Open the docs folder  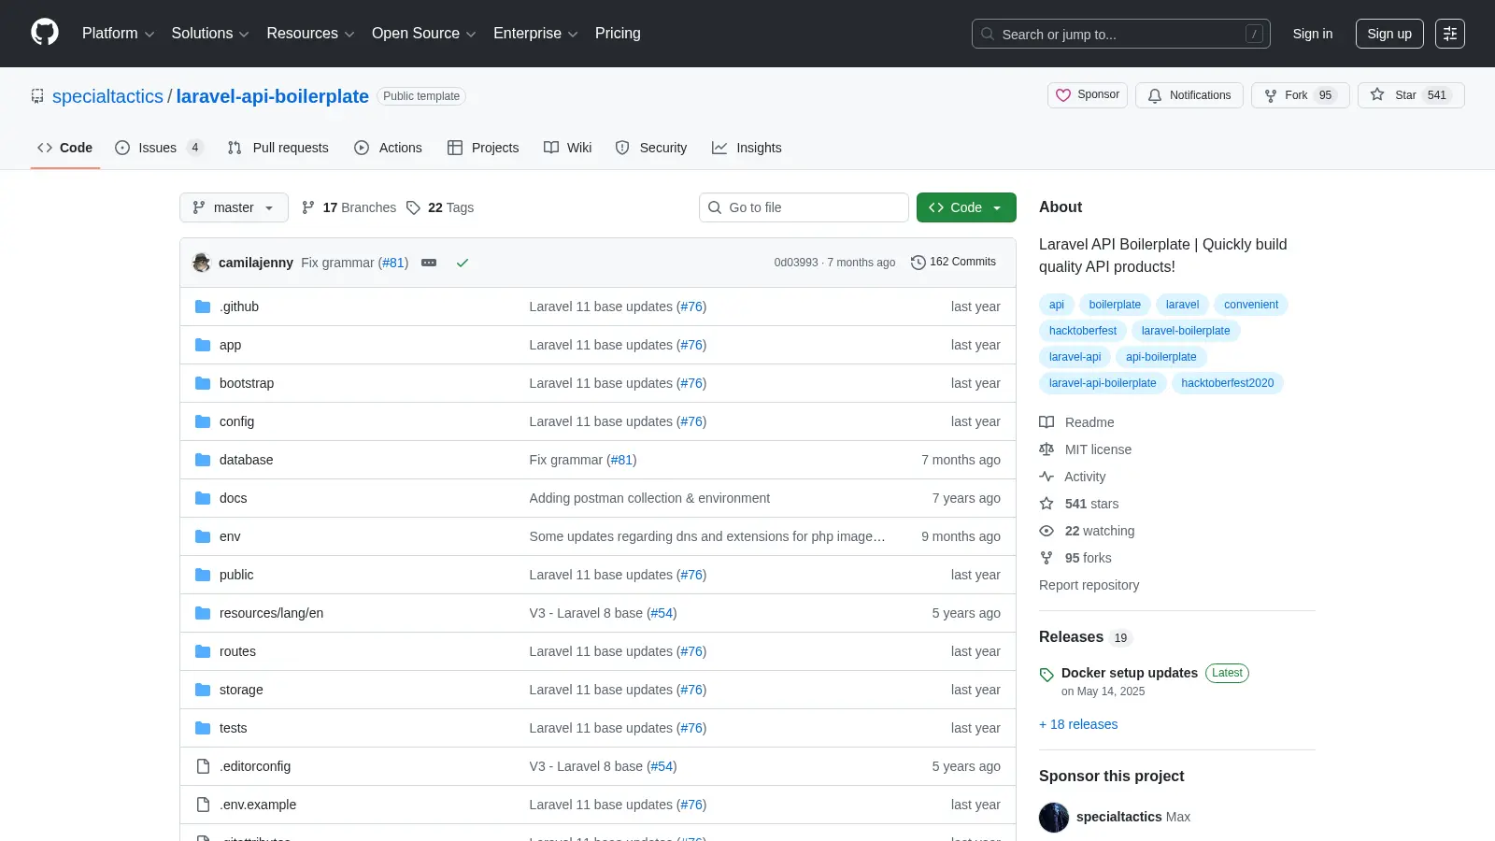pos(233,498)
